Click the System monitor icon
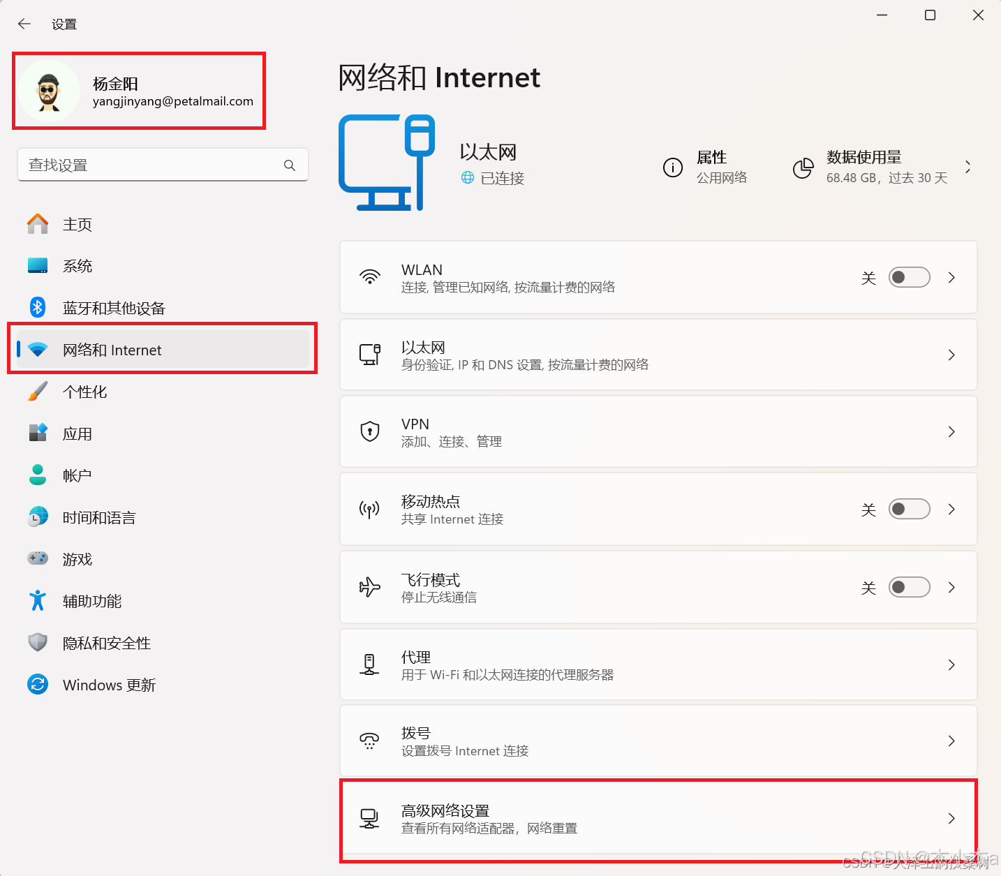This screenshot has height=876, width=1001. [38, 266]
